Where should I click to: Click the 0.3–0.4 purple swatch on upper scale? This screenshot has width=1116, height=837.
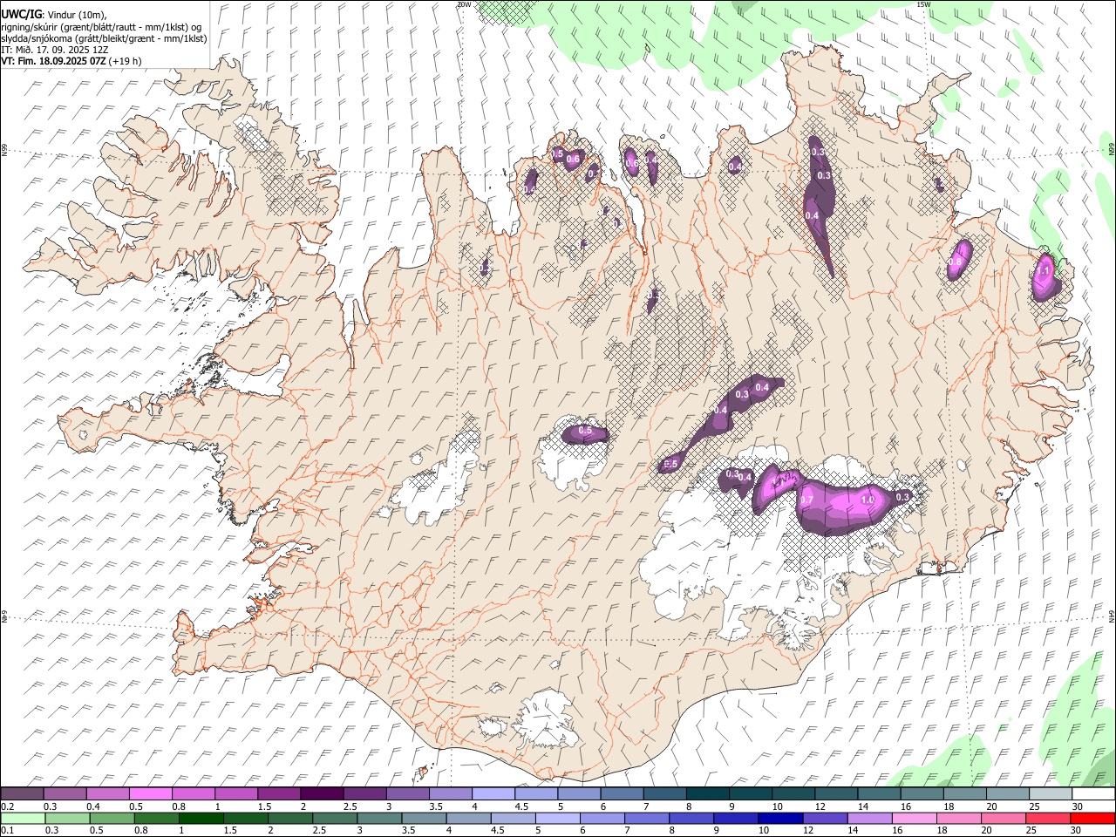(x=65, y=793)
